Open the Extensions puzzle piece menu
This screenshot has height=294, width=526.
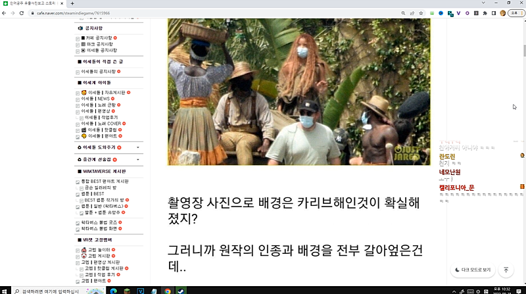pos(485,13)
